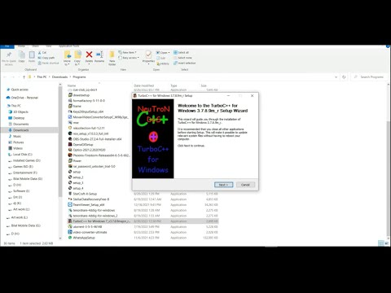Open the address bar history dropdown

coord(336,77)
